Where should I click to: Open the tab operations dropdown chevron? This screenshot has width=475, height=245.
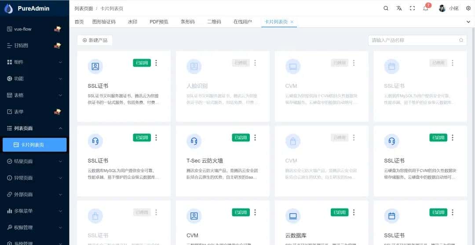click(x=468, y=22)
